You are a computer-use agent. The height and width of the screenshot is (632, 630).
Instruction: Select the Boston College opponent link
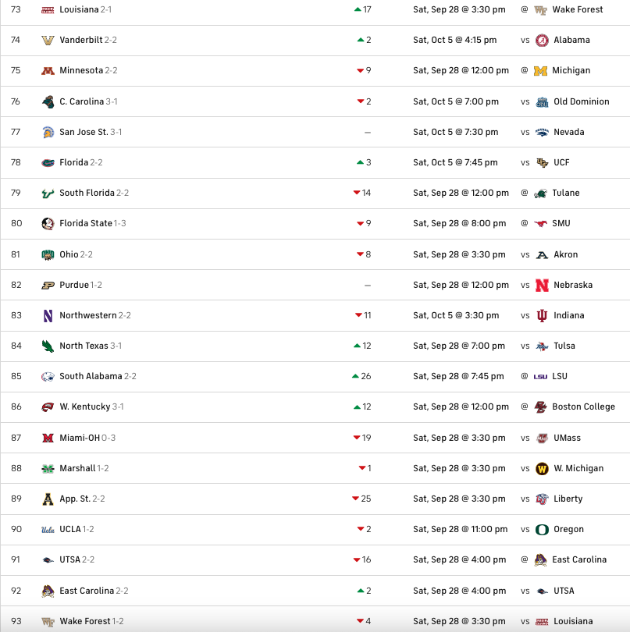(582, 407)
